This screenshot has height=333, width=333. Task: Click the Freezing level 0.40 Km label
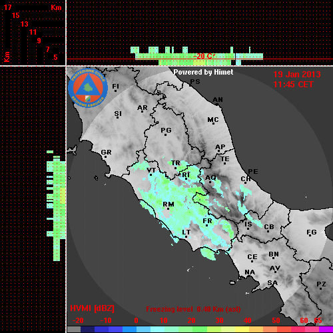point(193,309)
